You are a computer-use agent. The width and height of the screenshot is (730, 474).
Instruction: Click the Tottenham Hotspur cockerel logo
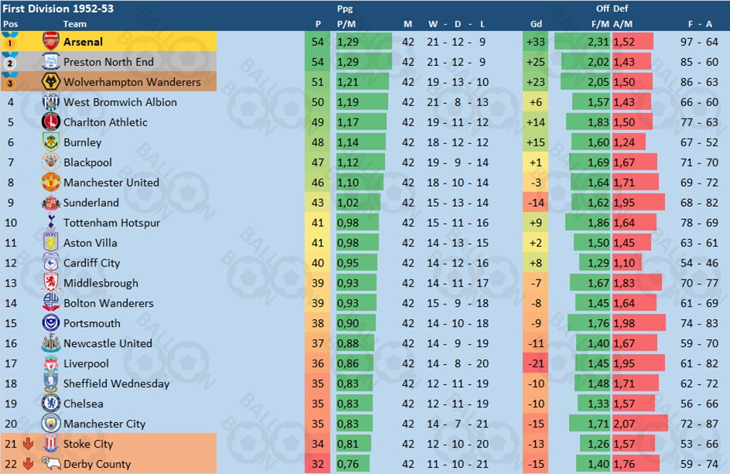(x=51, y=222)
